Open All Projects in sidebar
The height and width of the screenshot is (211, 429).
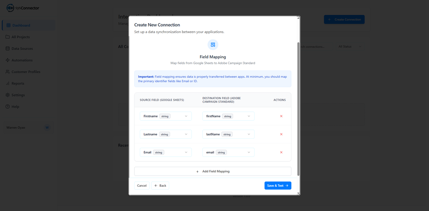click(21, 37)
